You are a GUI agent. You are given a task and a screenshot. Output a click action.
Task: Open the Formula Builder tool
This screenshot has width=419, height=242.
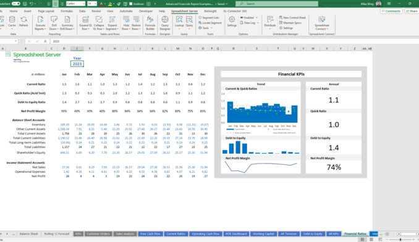(150, 23)
